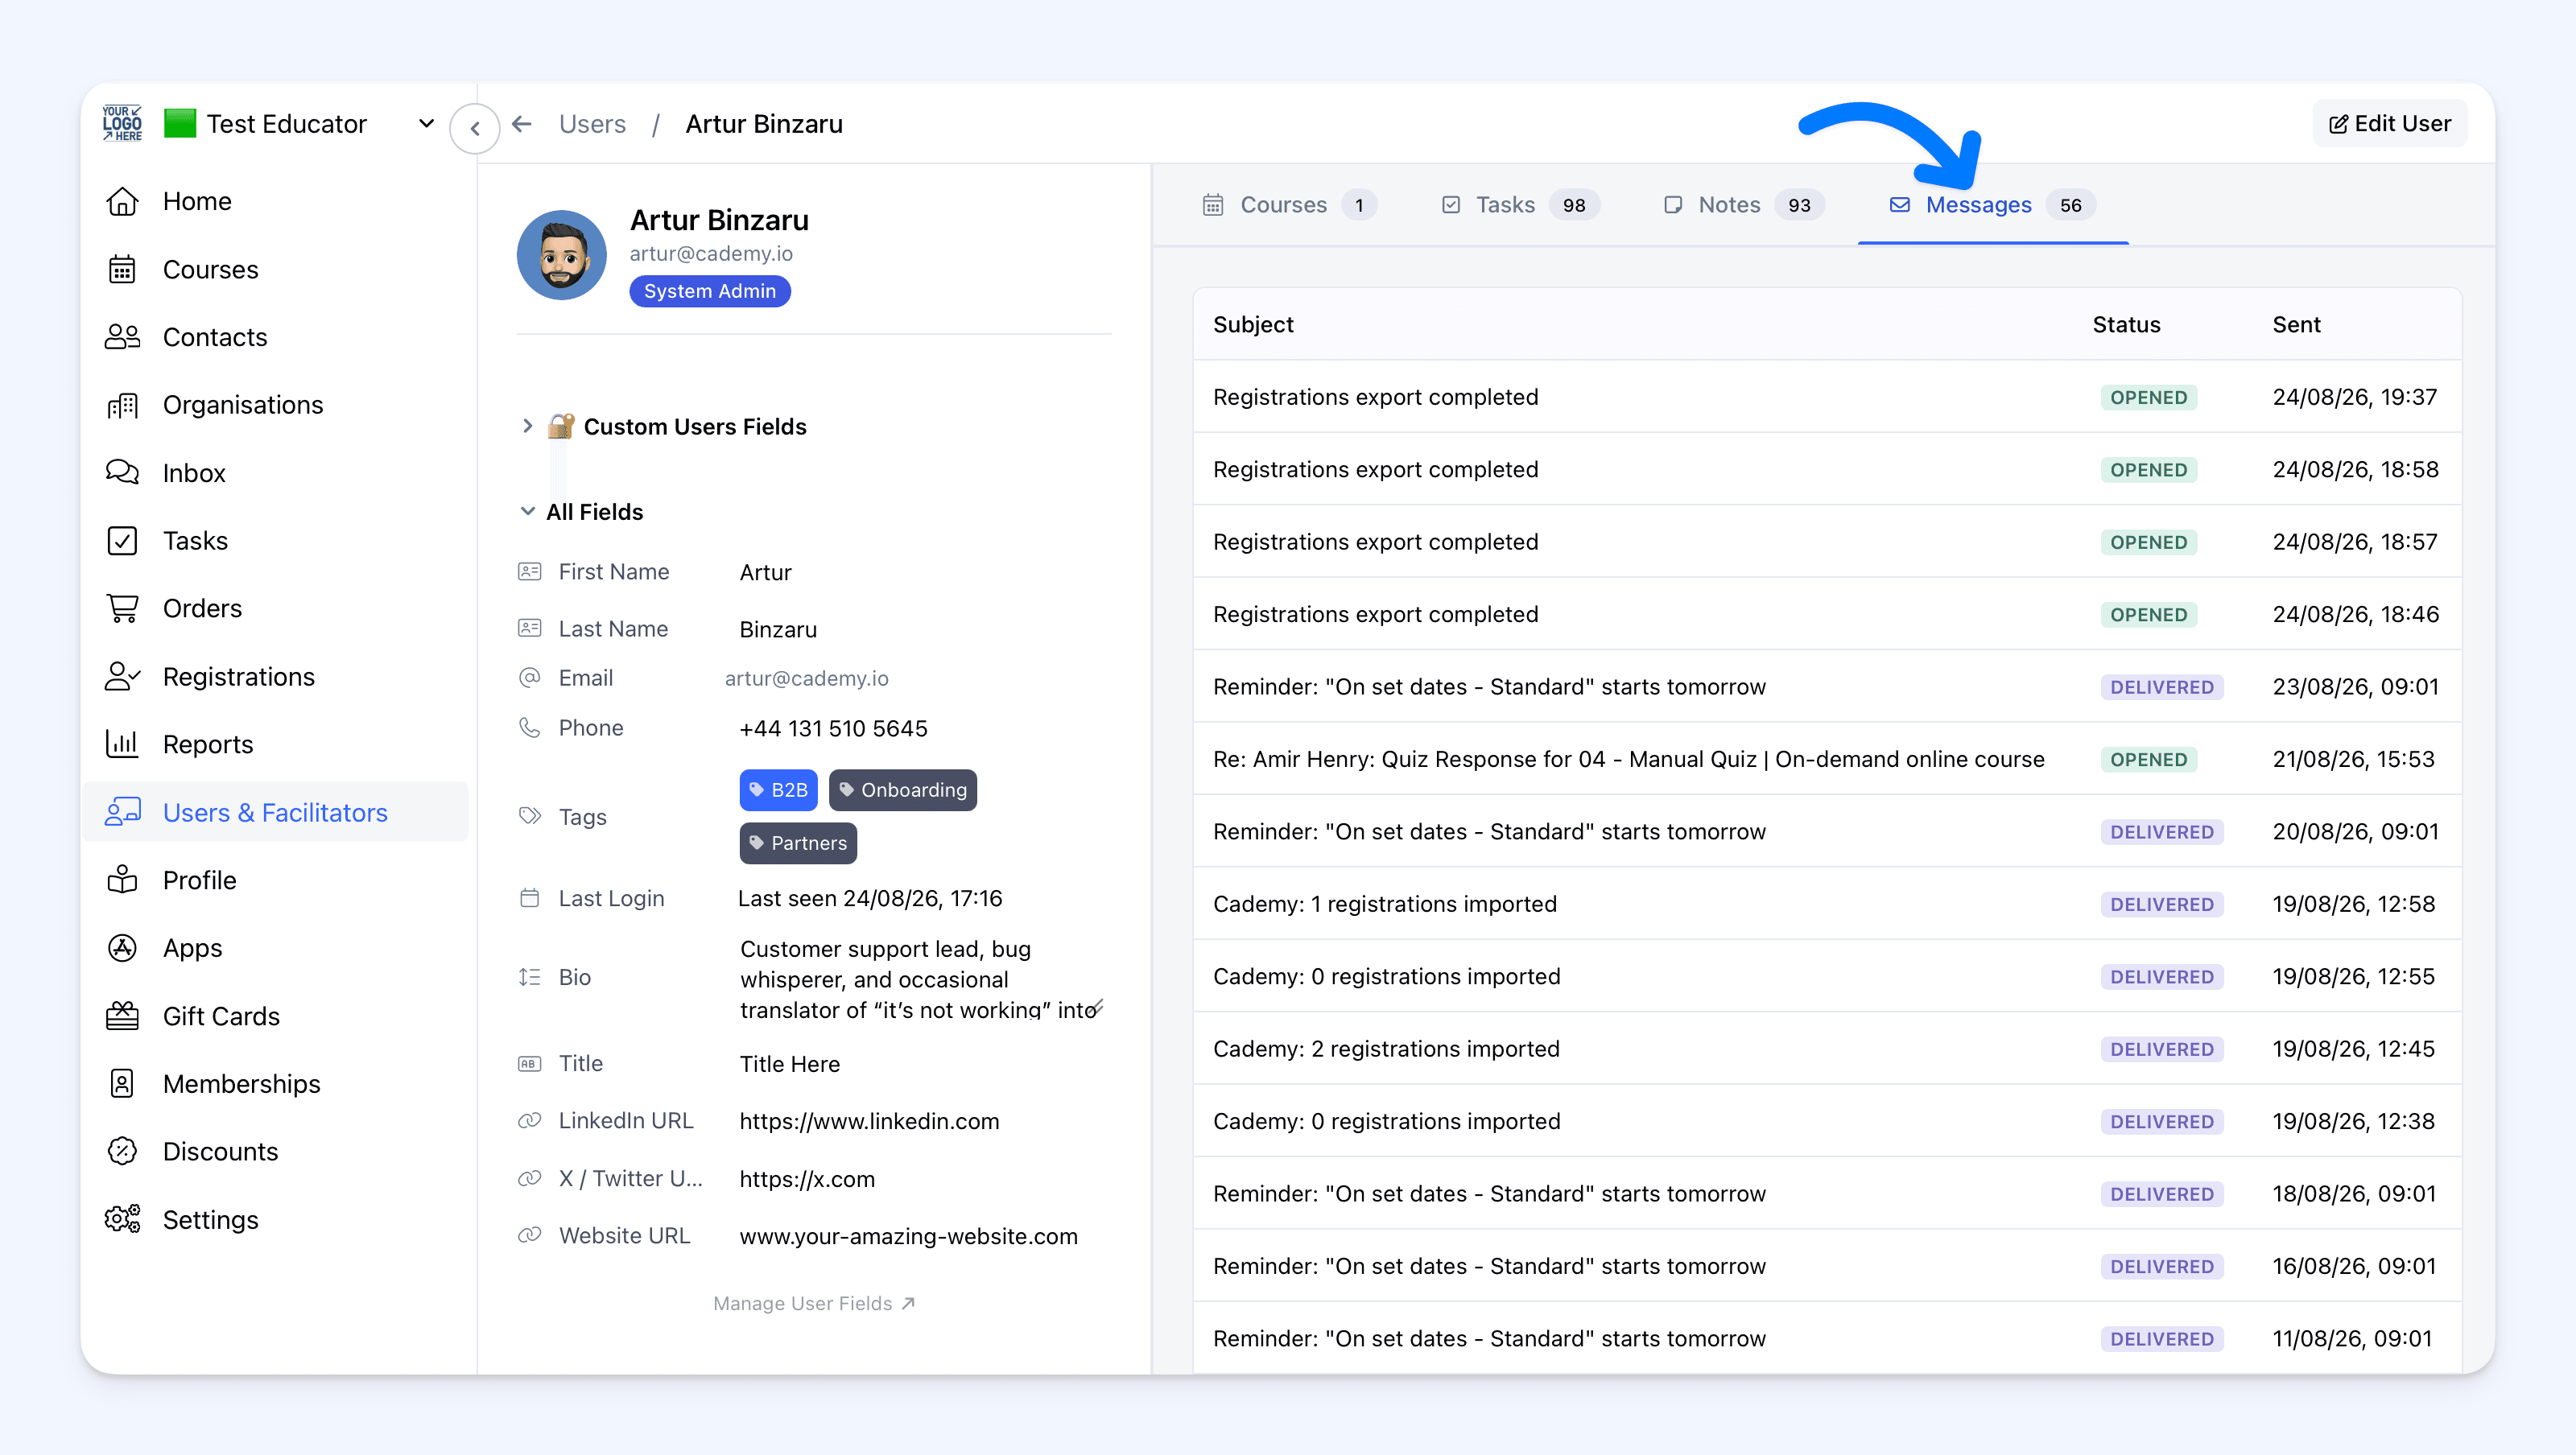Click the Users & Facilitators icon

(122, 812)
